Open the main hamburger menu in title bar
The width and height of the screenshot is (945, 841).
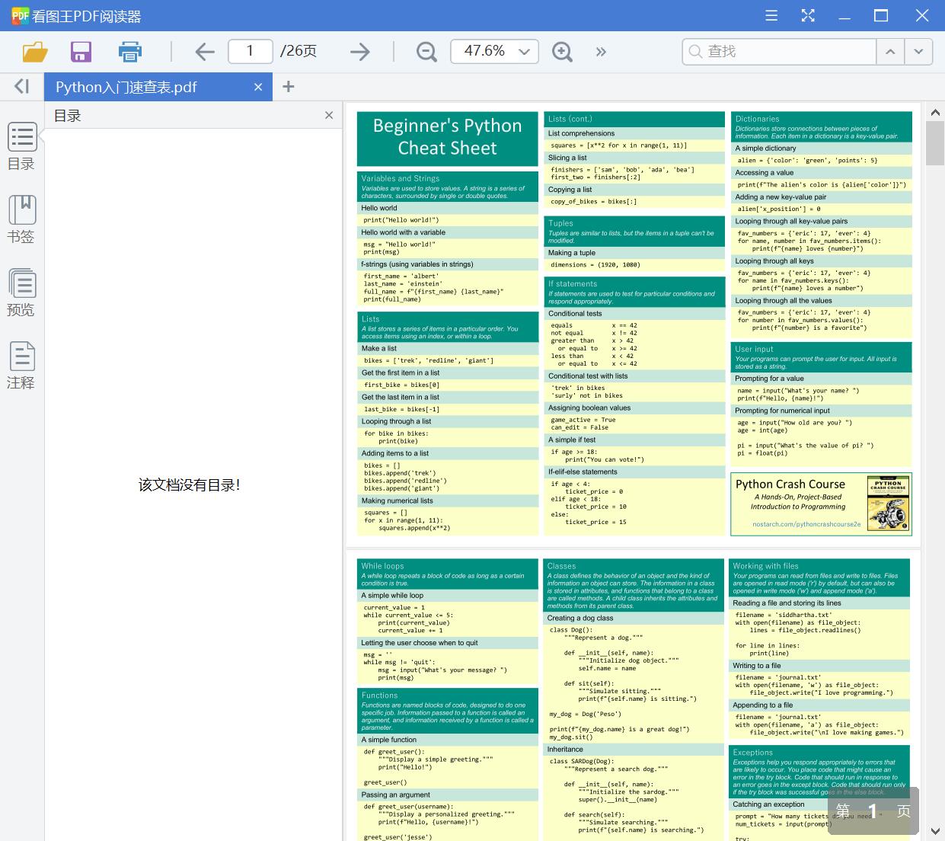tap(771, 16)
